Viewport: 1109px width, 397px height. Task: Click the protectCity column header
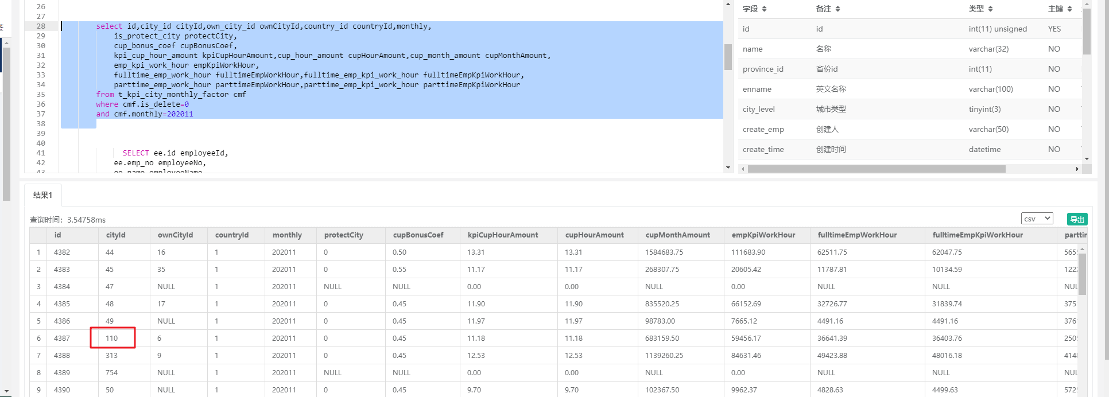pyautogui.click(x=351, y=235)
